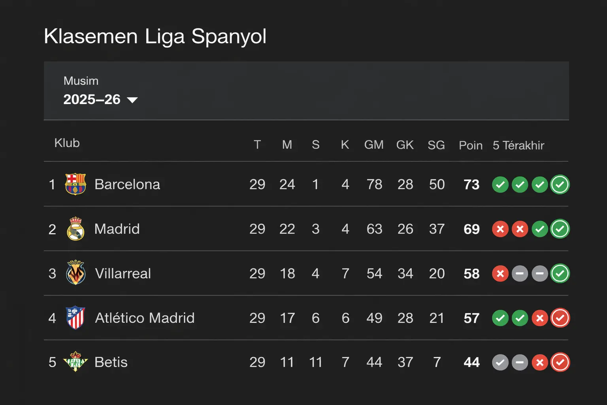
Task: Click the Madrid team name
Action: click(x=117, y=229)
